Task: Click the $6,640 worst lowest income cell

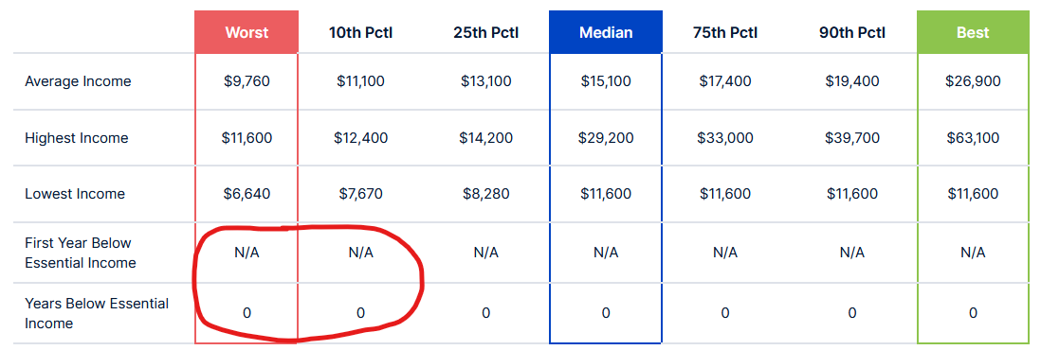Action: coord(247,194)
